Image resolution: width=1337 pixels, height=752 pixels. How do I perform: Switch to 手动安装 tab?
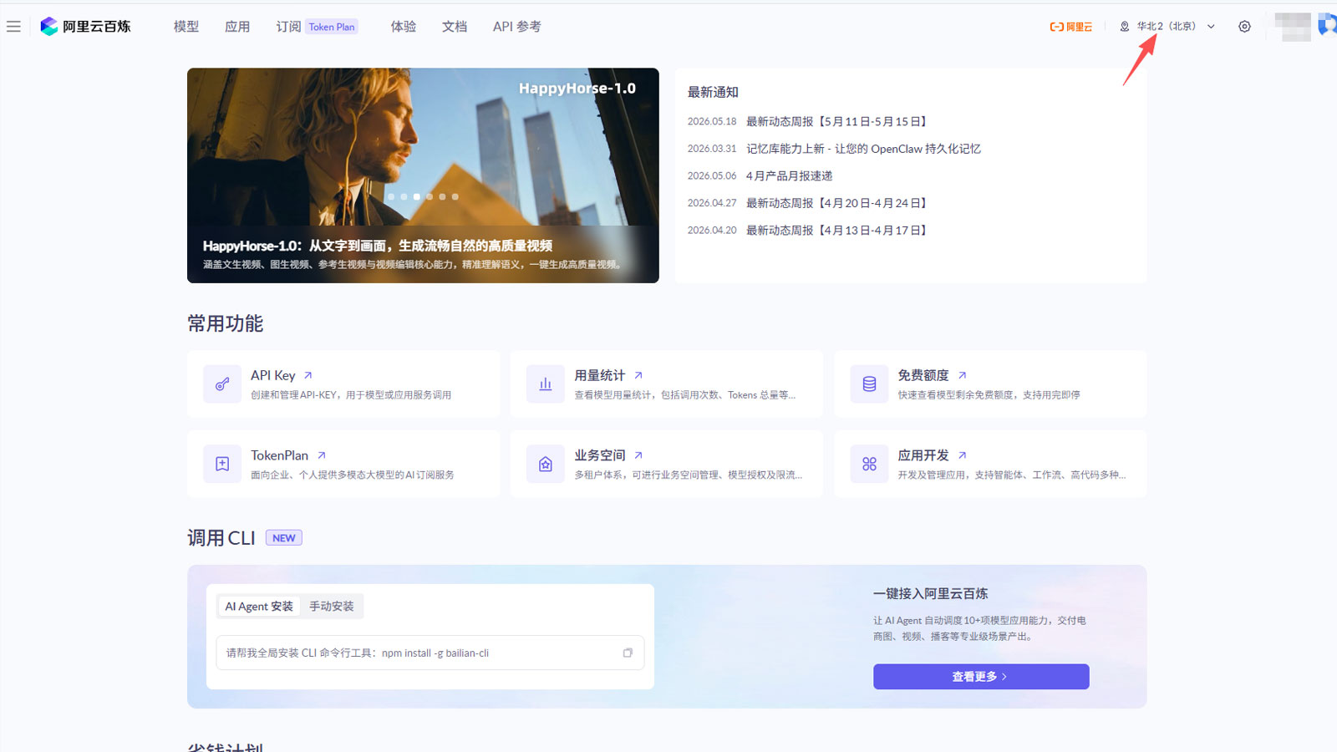[x=332, y=607]
